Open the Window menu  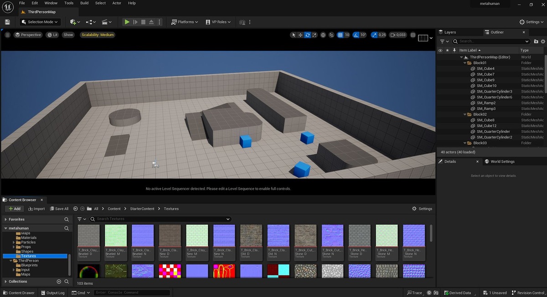pos(51,3)
